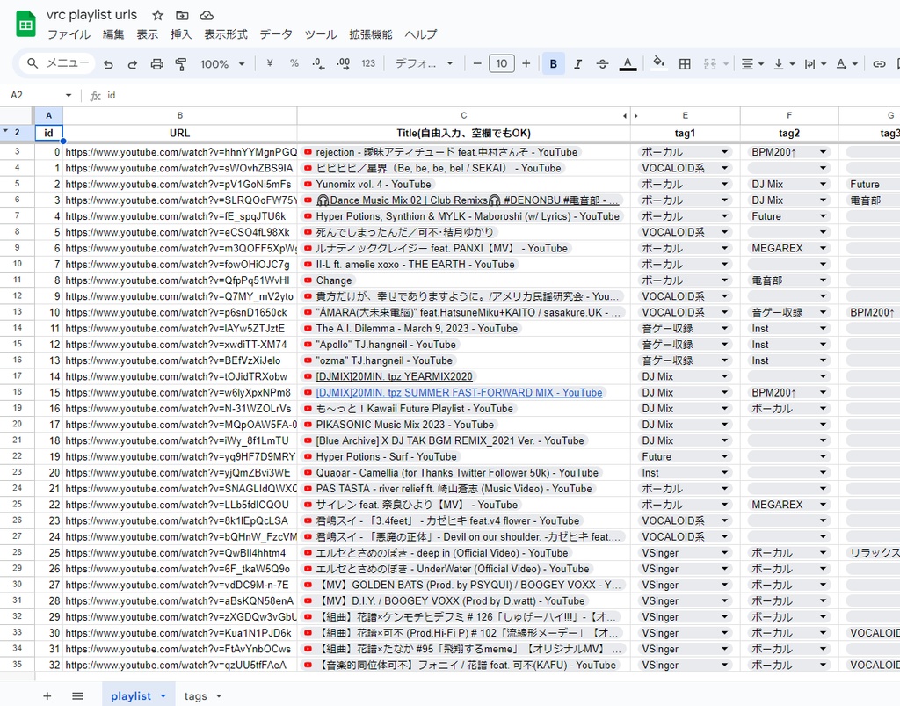Open the 挿入 menu
Screen dimensions: 900x706
coord(181,34)
